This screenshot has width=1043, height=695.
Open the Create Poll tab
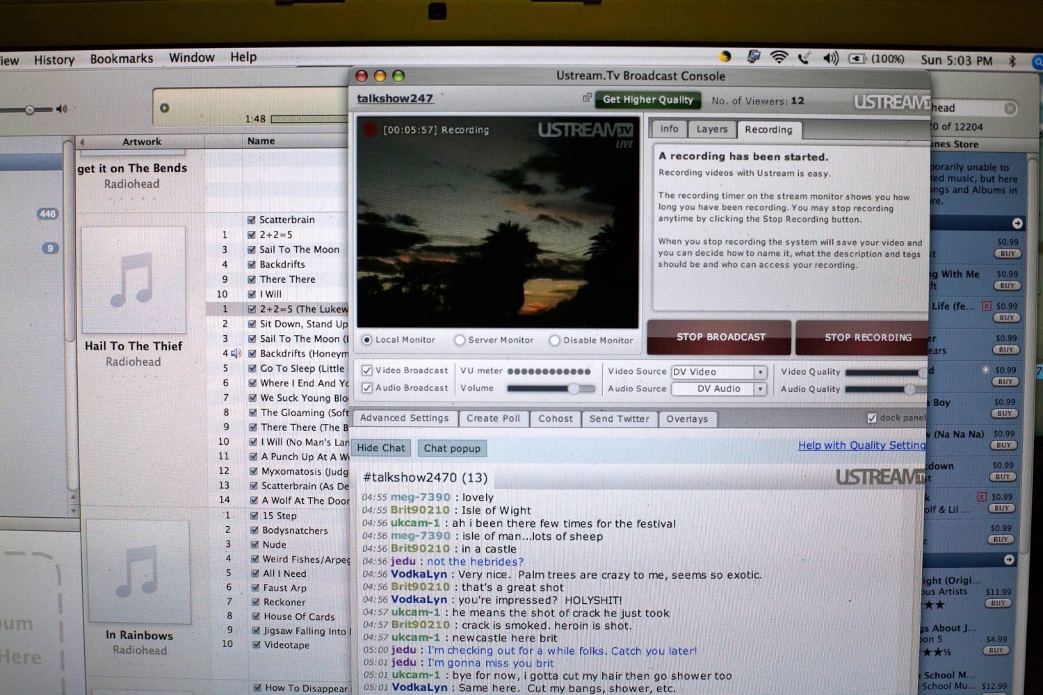[493, 418]
